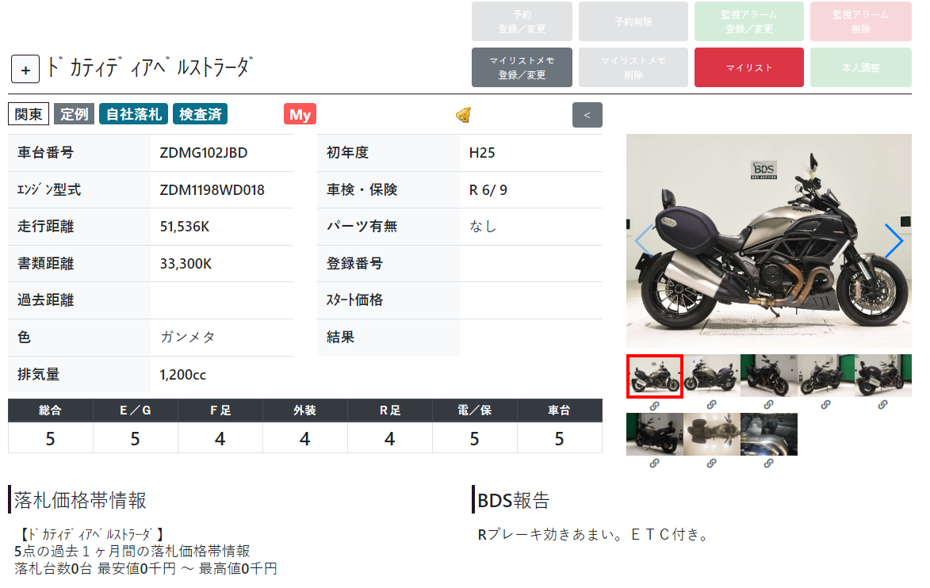Click the 登録番号 label
Viewport: 930px width, 588px height.
pos(354,263)
